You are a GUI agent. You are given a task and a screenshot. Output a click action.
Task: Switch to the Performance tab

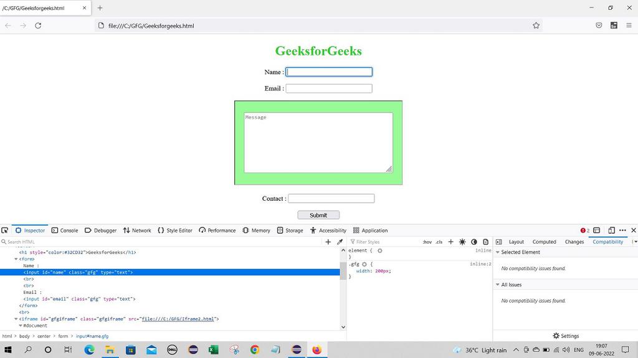pyautogui.click(x=217, y=230)
